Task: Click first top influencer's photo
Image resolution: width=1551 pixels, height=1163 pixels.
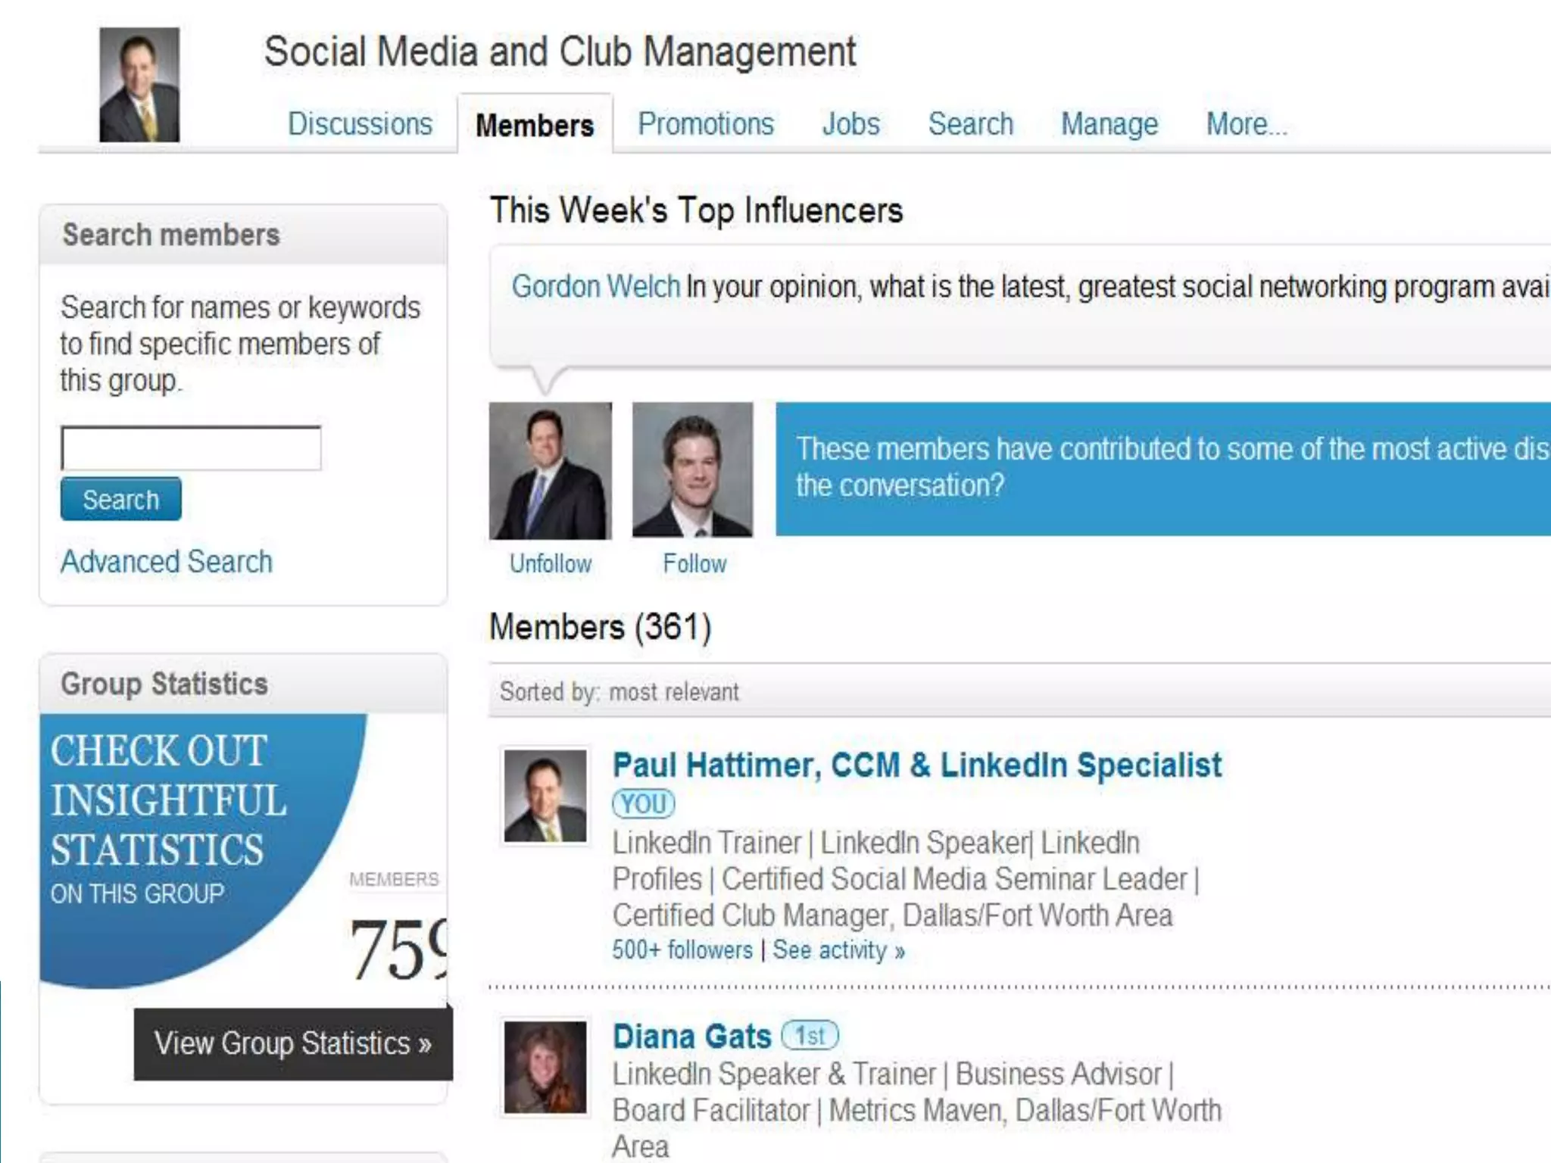Action: [551, 470]
